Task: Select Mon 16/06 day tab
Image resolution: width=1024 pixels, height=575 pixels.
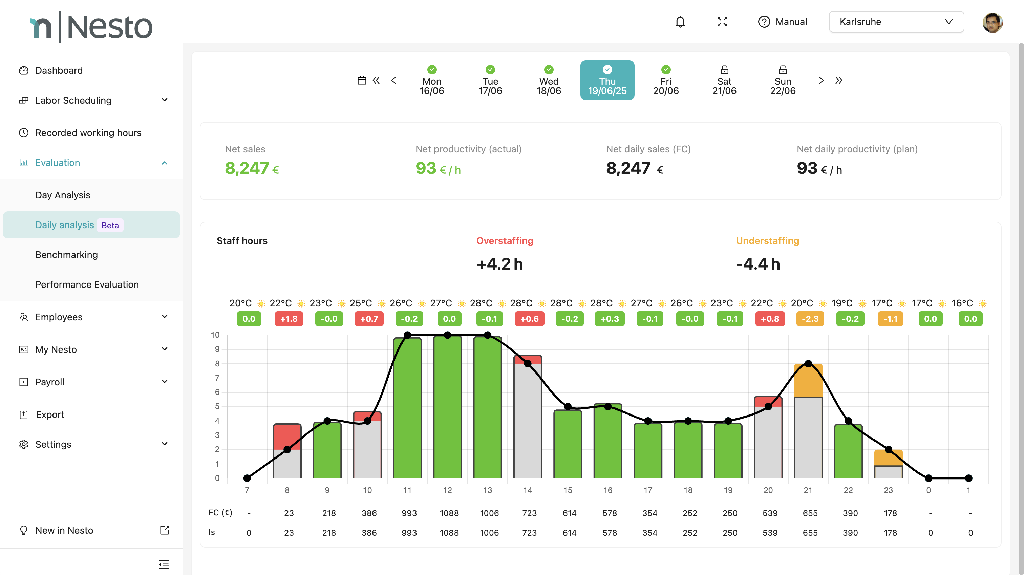Action: pyautogui.click(x=432, y=81)
